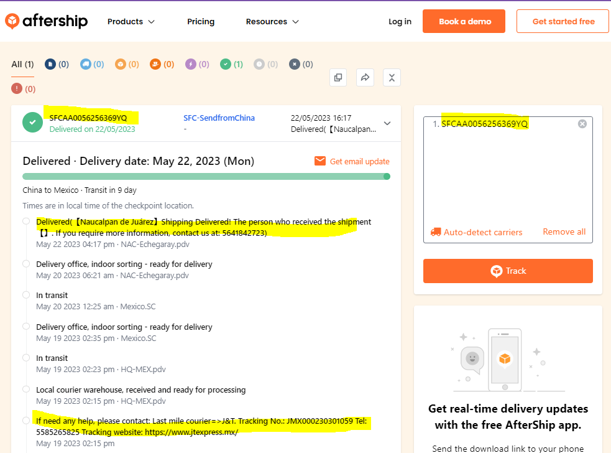Click the green delivery progress bar
The image size is (611, 453).
click(x=205, y=177)
